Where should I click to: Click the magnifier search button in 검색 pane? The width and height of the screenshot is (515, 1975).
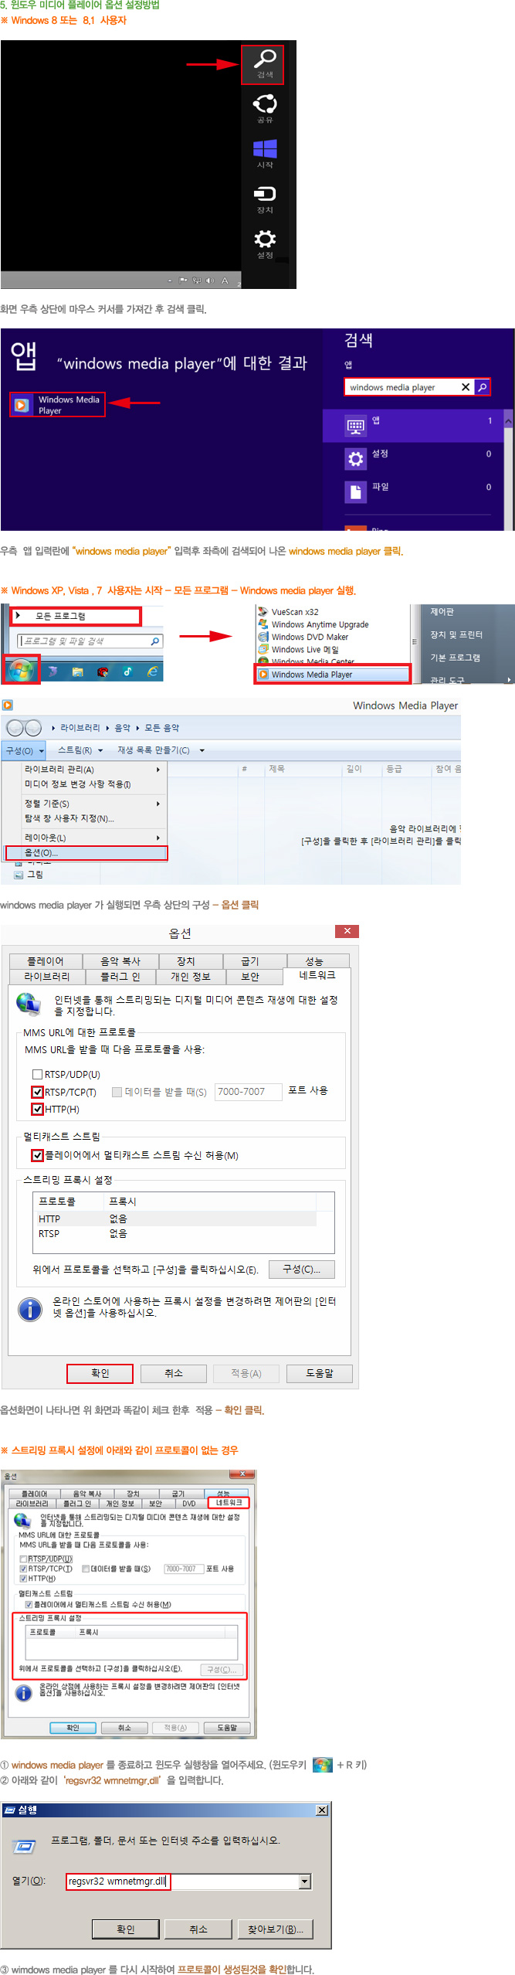[482, 386]
